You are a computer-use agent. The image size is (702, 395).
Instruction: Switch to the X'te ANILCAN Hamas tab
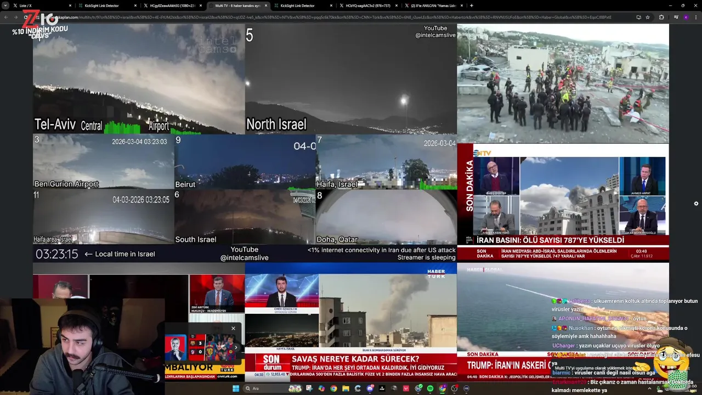[433, 5]
